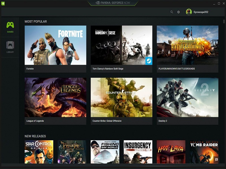The width and height of the screenshot is (226, 169).
Task: Open the settings gear icon
Action: coord(179,12)
